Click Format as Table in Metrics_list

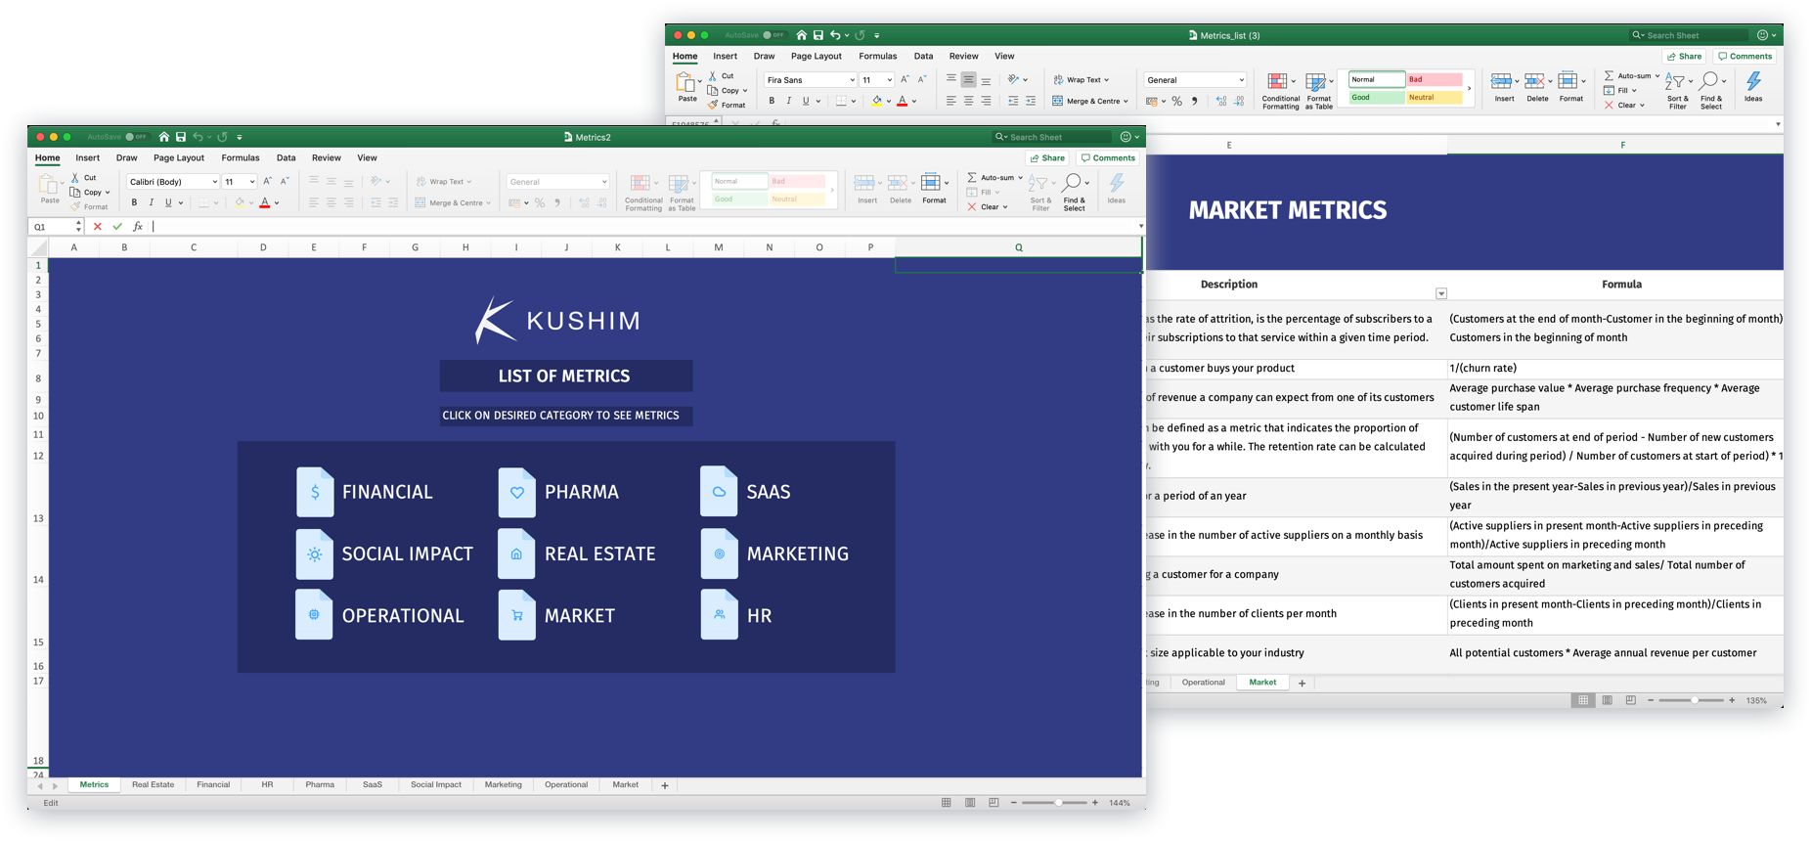[x=1318, y=90]
